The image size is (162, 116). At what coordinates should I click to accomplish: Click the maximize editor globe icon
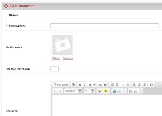pos(73,85)
